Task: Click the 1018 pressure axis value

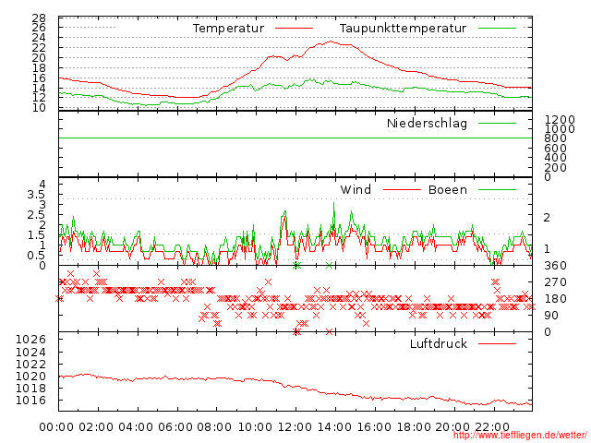Action: pyautogui.click(x=30, y=388)
